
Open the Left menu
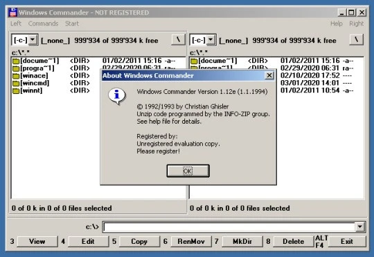pyautogui.click(x=16, y=23)
